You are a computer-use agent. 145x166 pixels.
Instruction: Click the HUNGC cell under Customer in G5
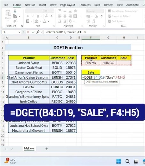[108, 63]
